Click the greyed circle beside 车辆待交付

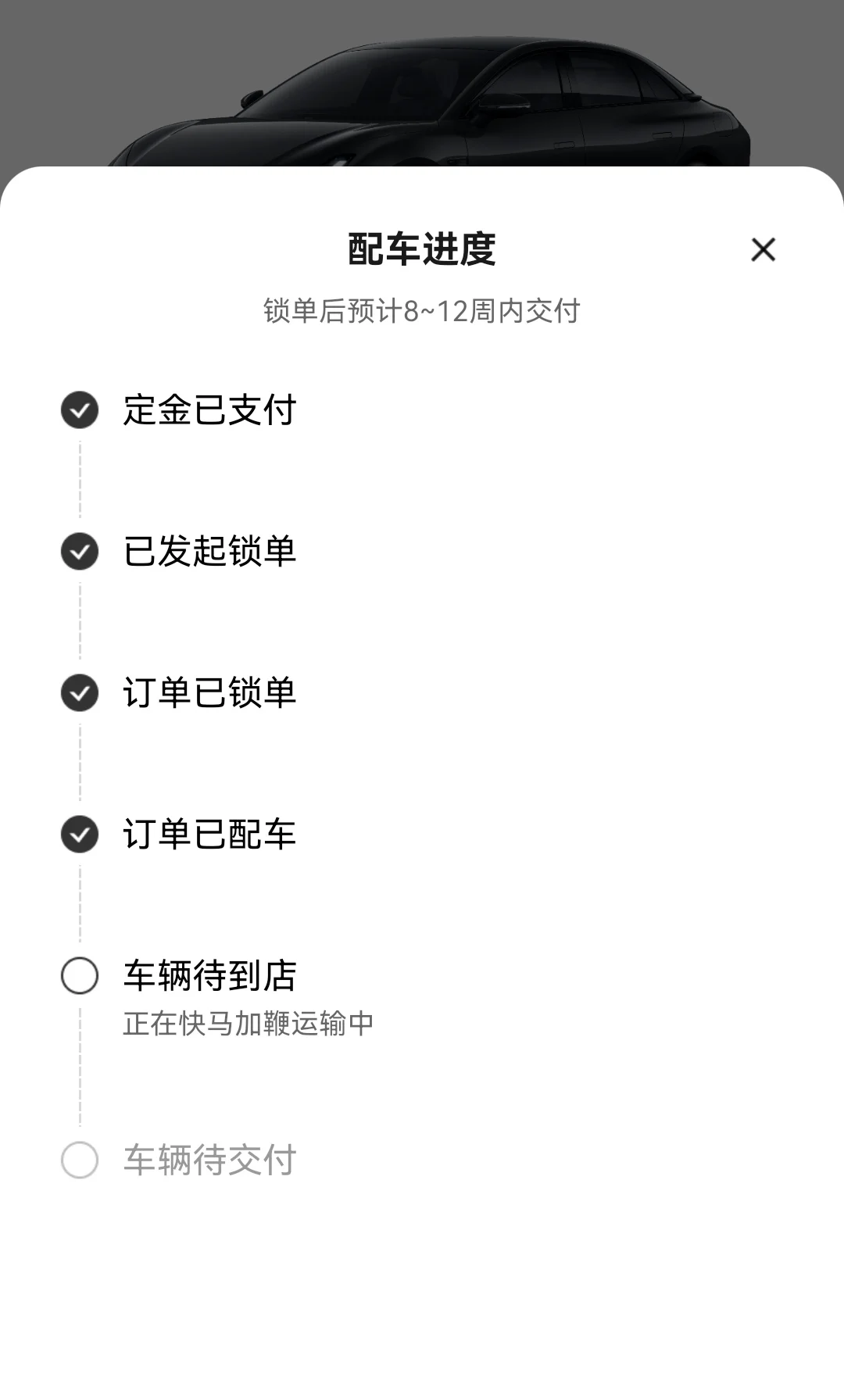(x=80, y=1160)
